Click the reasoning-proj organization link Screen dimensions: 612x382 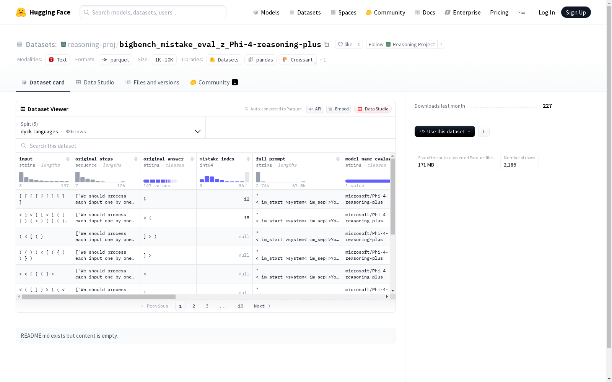(91, 44)
